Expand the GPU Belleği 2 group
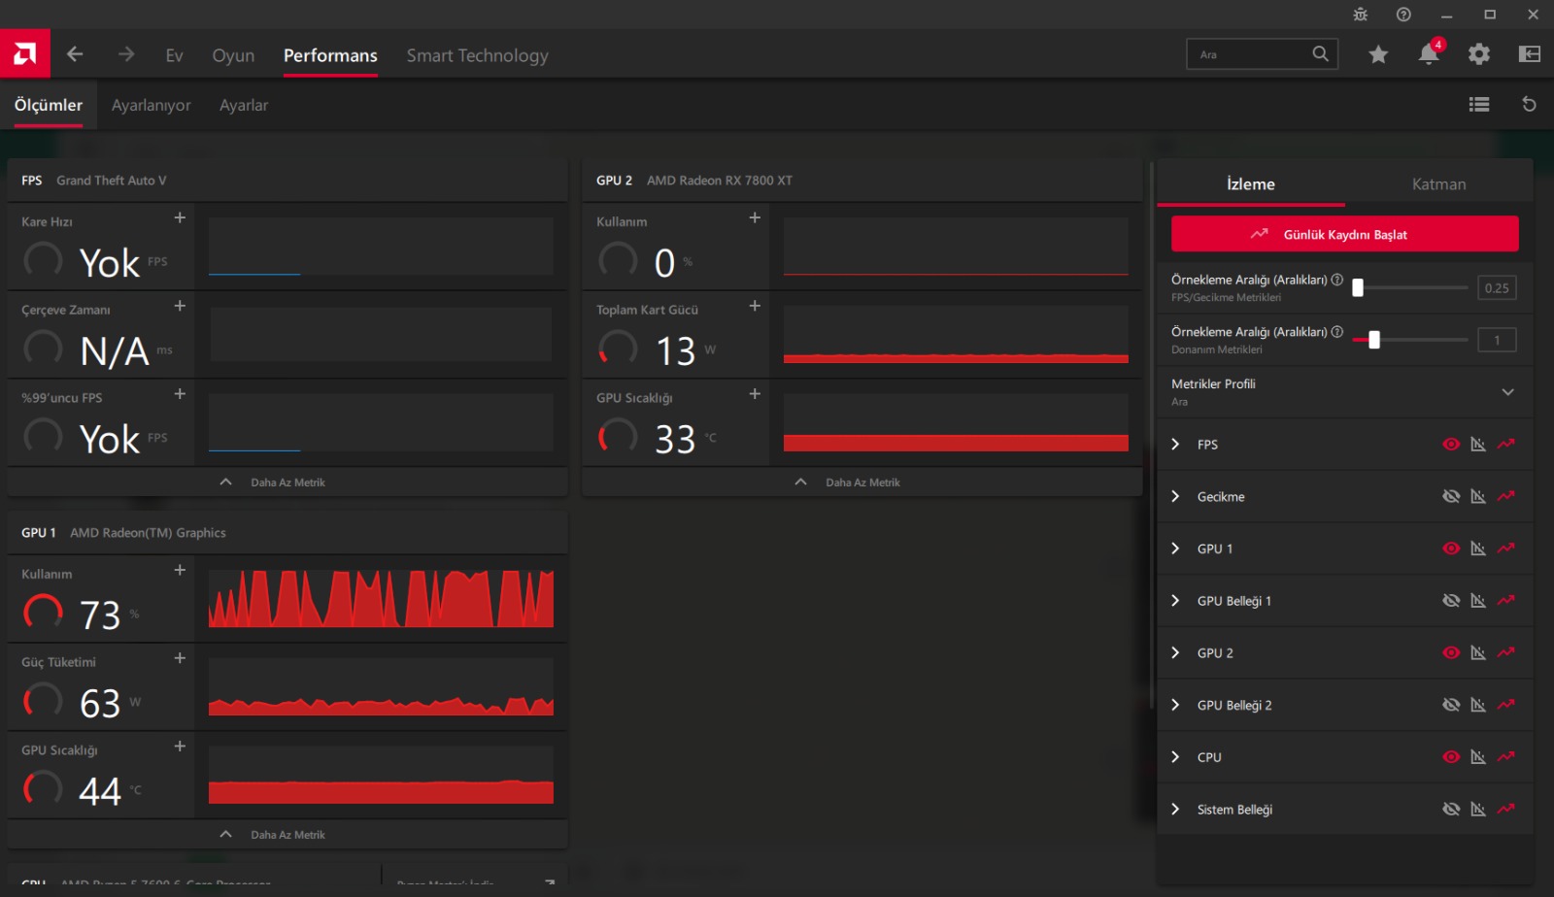Viewport: 1554px width, 897px height. pyautogui.click(x=1175, y=706)
